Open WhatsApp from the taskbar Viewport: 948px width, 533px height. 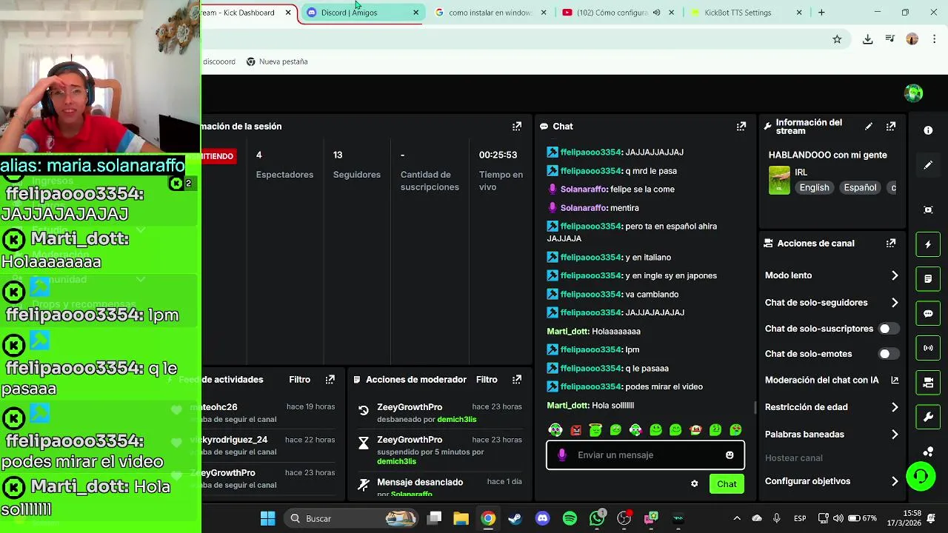[597, 518]
